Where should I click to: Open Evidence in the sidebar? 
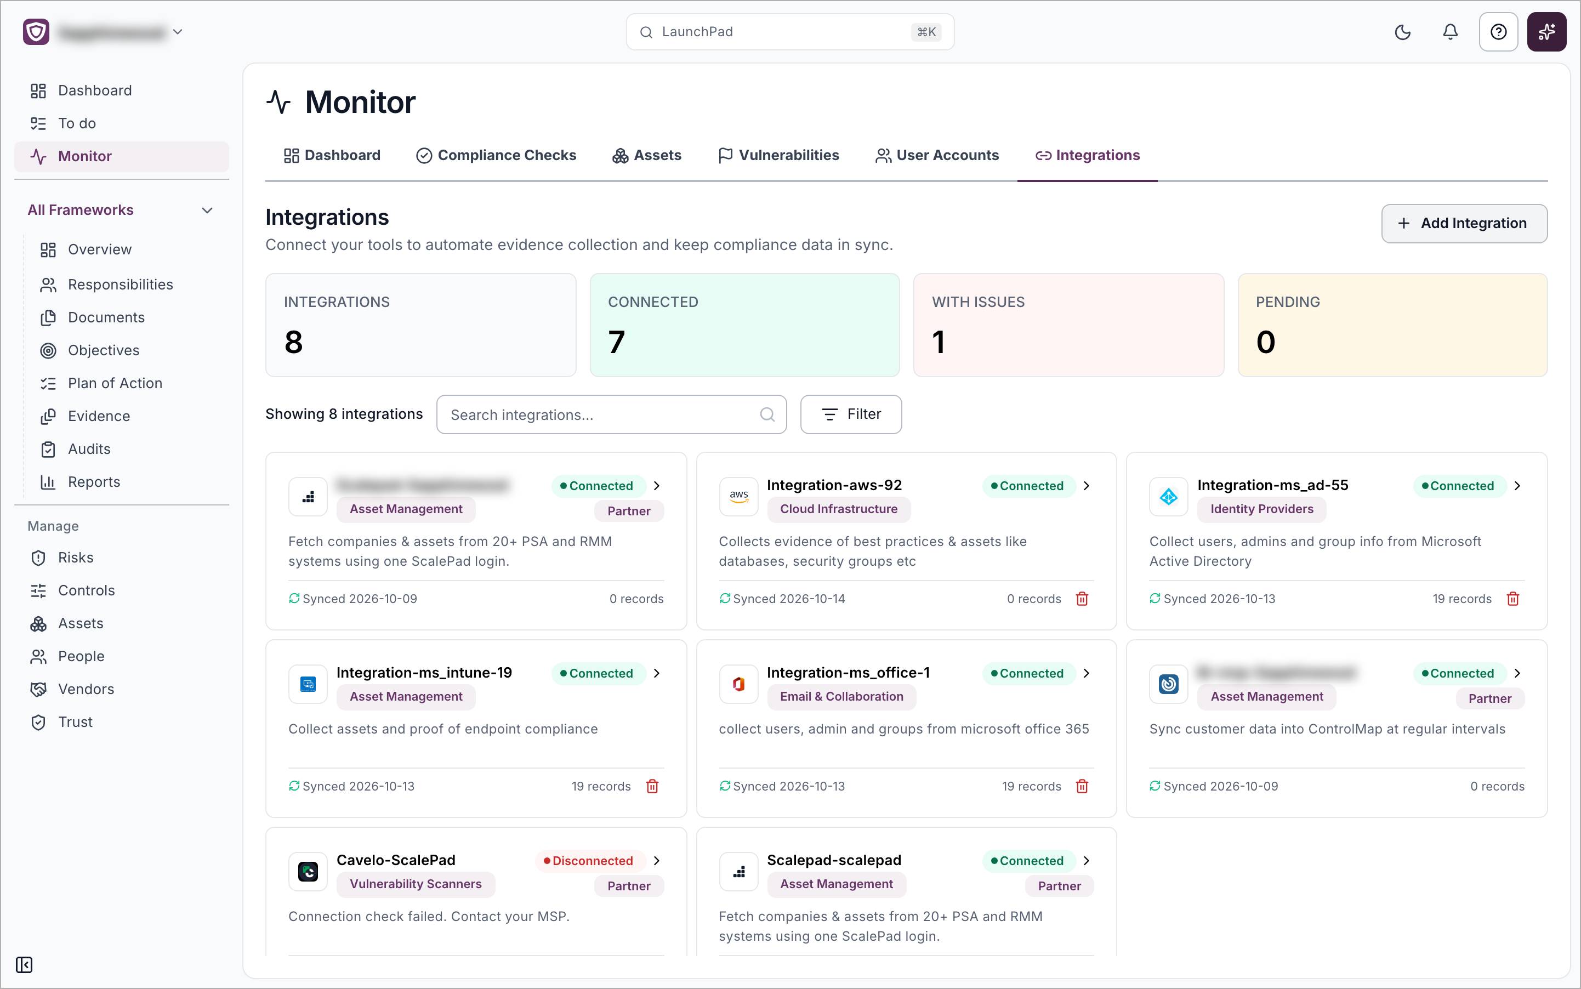(x=127, y=416)
